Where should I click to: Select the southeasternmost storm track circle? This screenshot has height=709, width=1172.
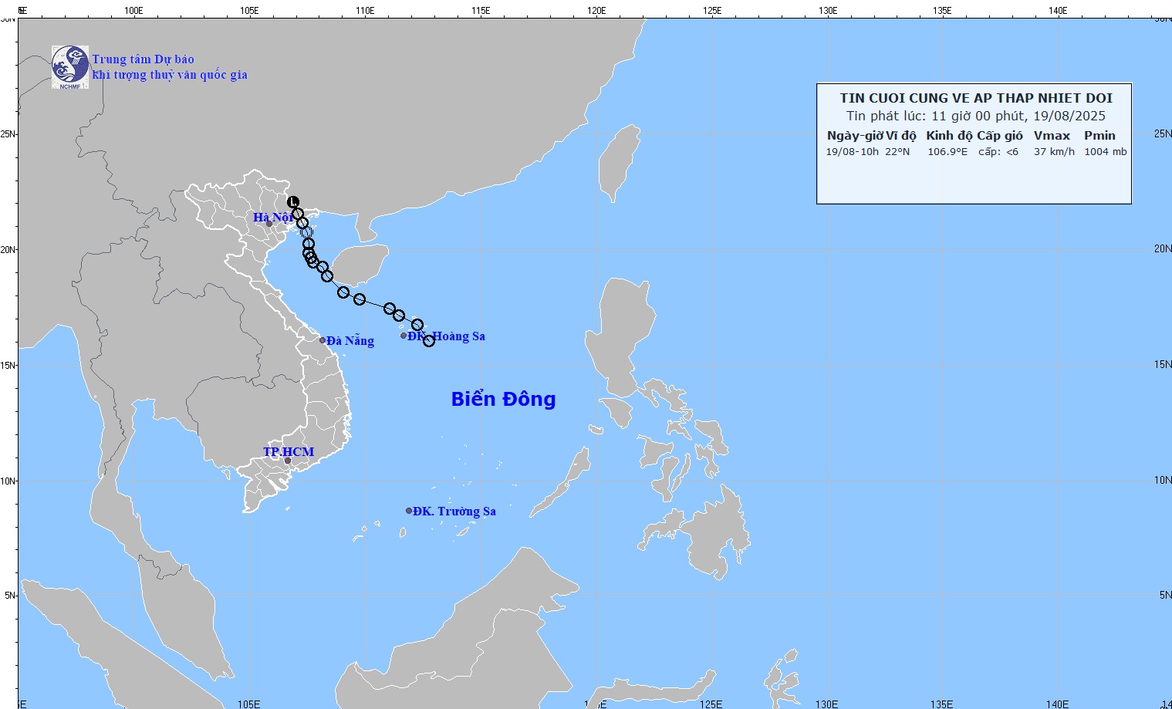coord(429,341)
